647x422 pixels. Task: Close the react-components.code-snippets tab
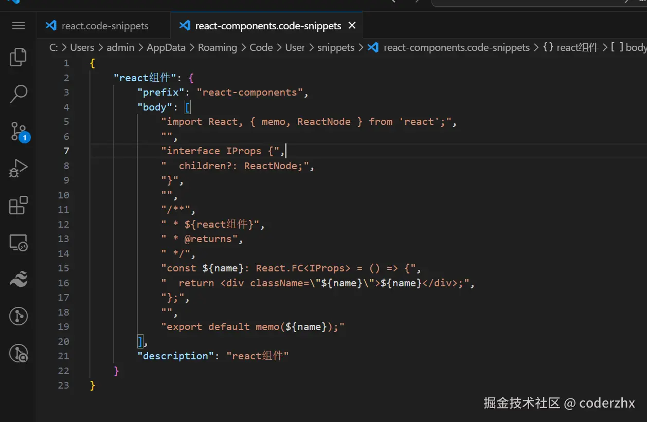[x=352, y=25]
